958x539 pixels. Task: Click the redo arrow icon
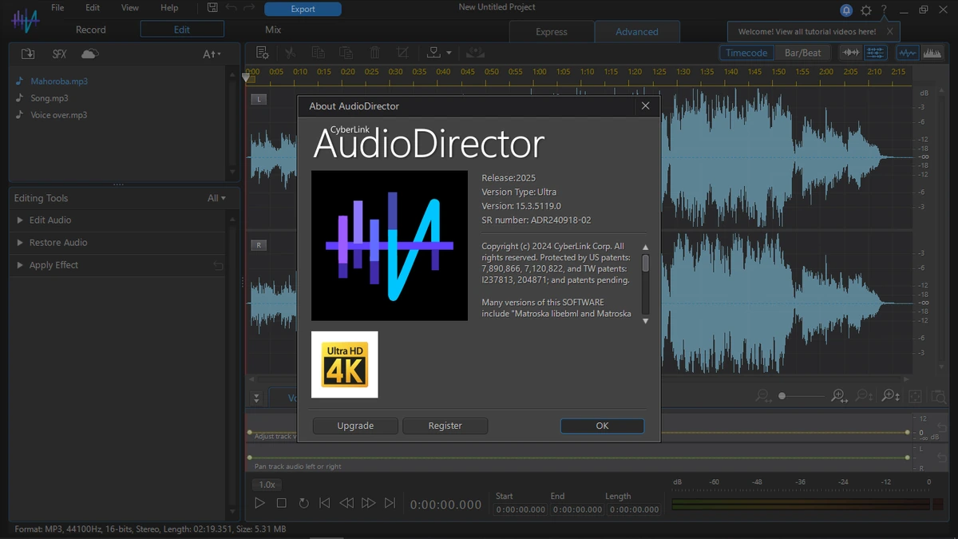pos(250,8)
